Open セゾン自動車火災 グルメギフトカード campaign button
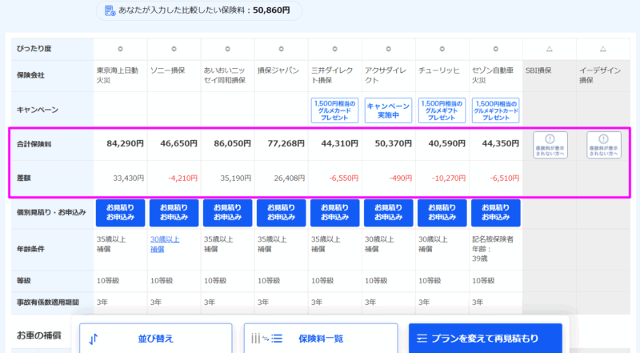 (x=495, y=110)
